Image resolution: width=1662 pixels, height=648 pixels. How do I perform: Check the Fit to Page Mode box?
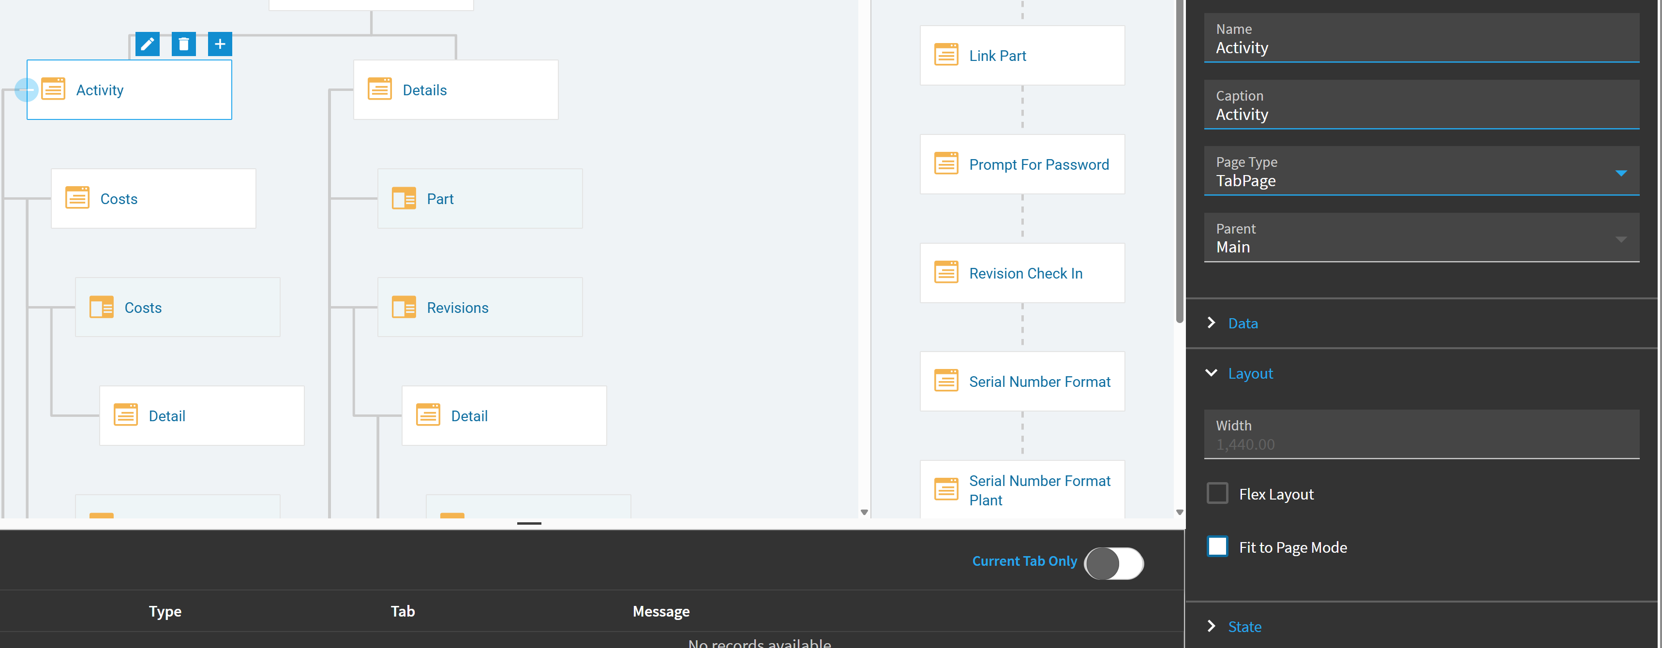coord(1217,547)
